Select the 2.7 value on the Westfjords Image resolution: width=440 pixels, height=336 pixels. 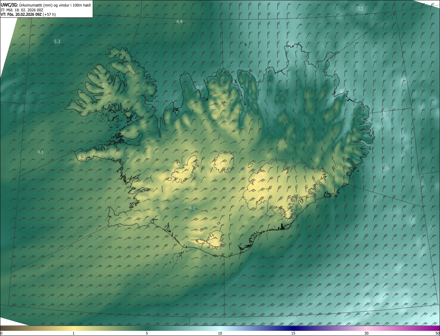click(x=105, y=85)
